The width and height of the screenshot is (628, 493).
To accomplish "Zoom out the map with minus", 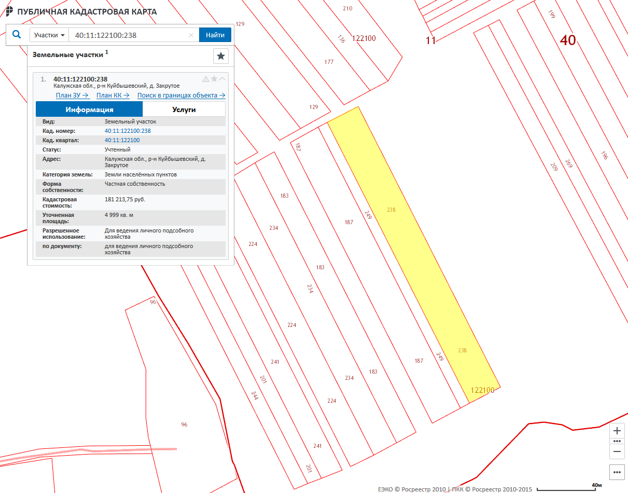I will 617,451.
